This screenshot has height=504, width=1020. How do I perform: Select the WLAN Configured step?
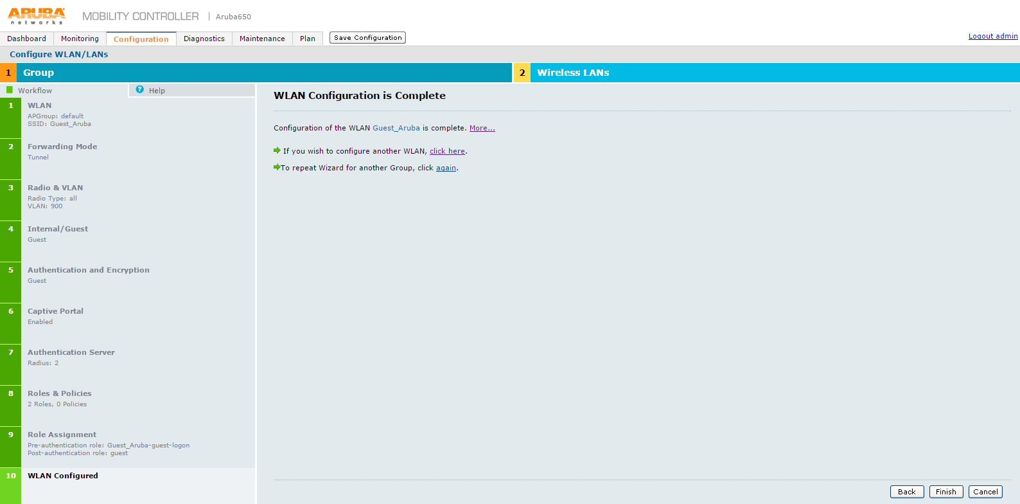point(128,486)
